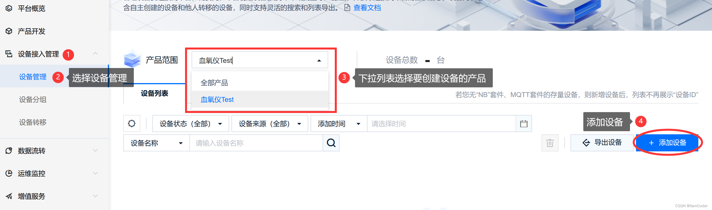712x210 pixels.
Task: Click the magnifier search icon
Action: point(331,143)
